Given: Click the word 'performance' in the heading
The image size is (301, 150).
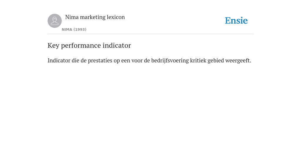Looking at the screenshot, I should click(x=81, y=46).
